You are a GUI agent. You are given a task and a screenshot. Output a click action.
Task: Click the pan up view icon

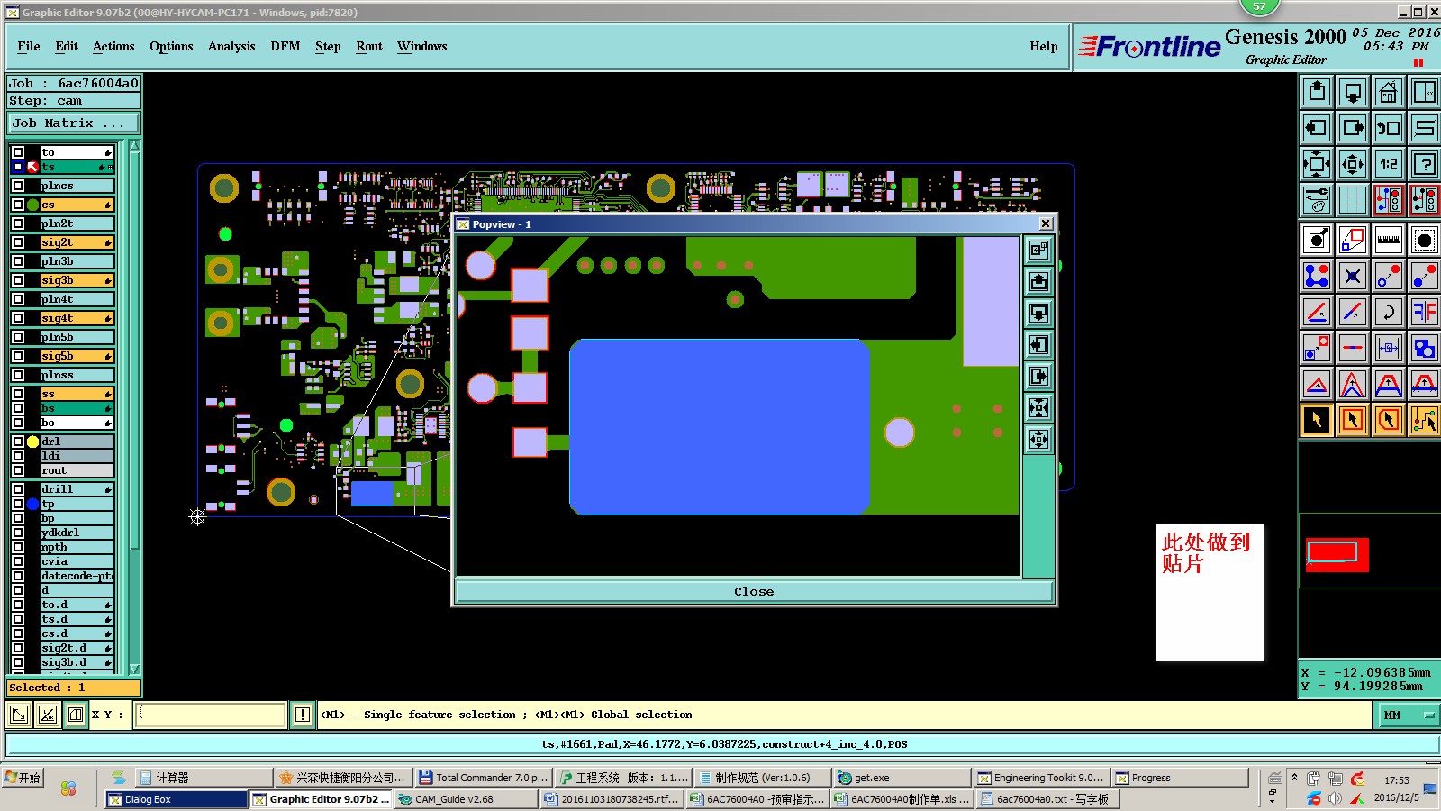(x=1317, y=92)
